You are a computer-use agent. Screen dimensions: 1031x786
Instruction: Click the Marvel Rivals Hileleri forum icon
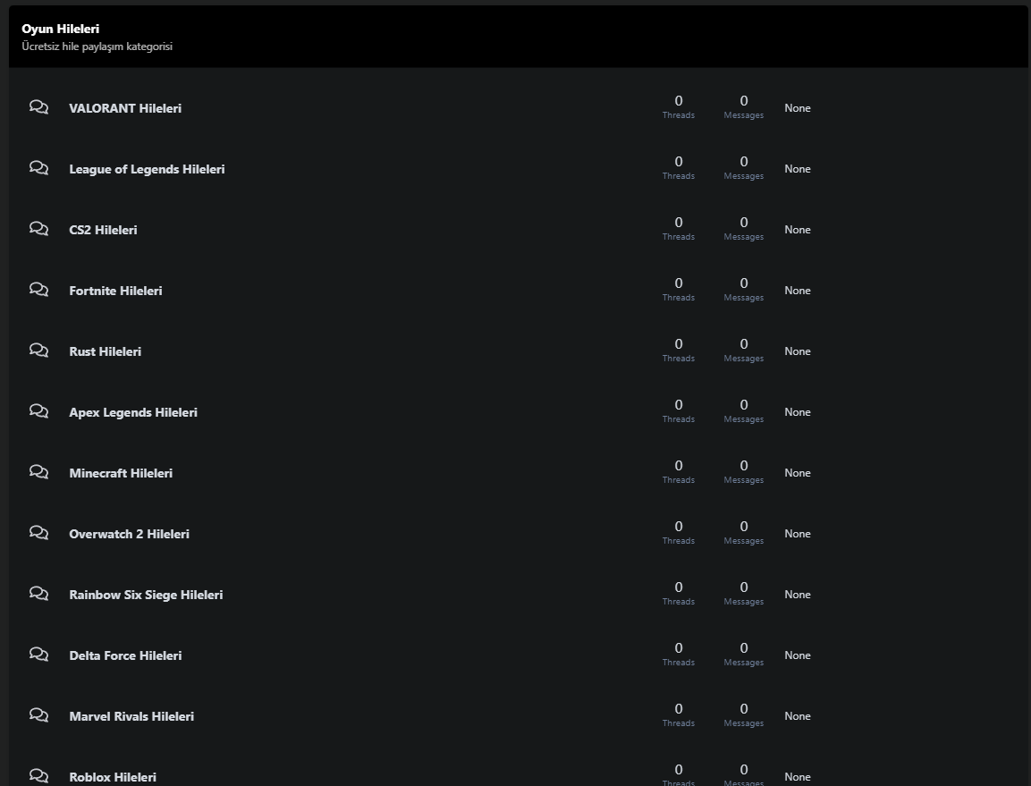(38, 715)
